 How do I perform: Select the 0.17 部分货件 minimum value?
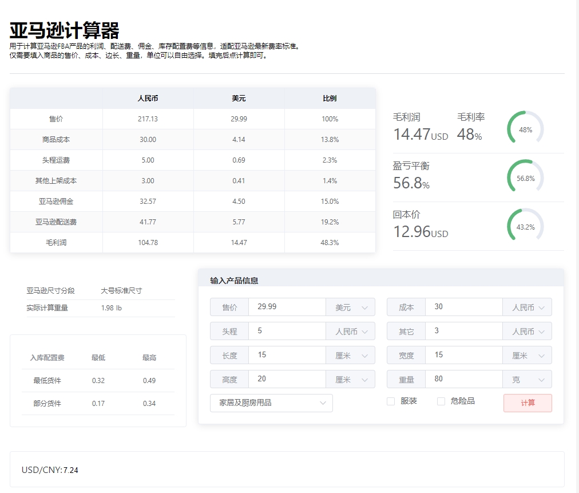click(98, 404)
